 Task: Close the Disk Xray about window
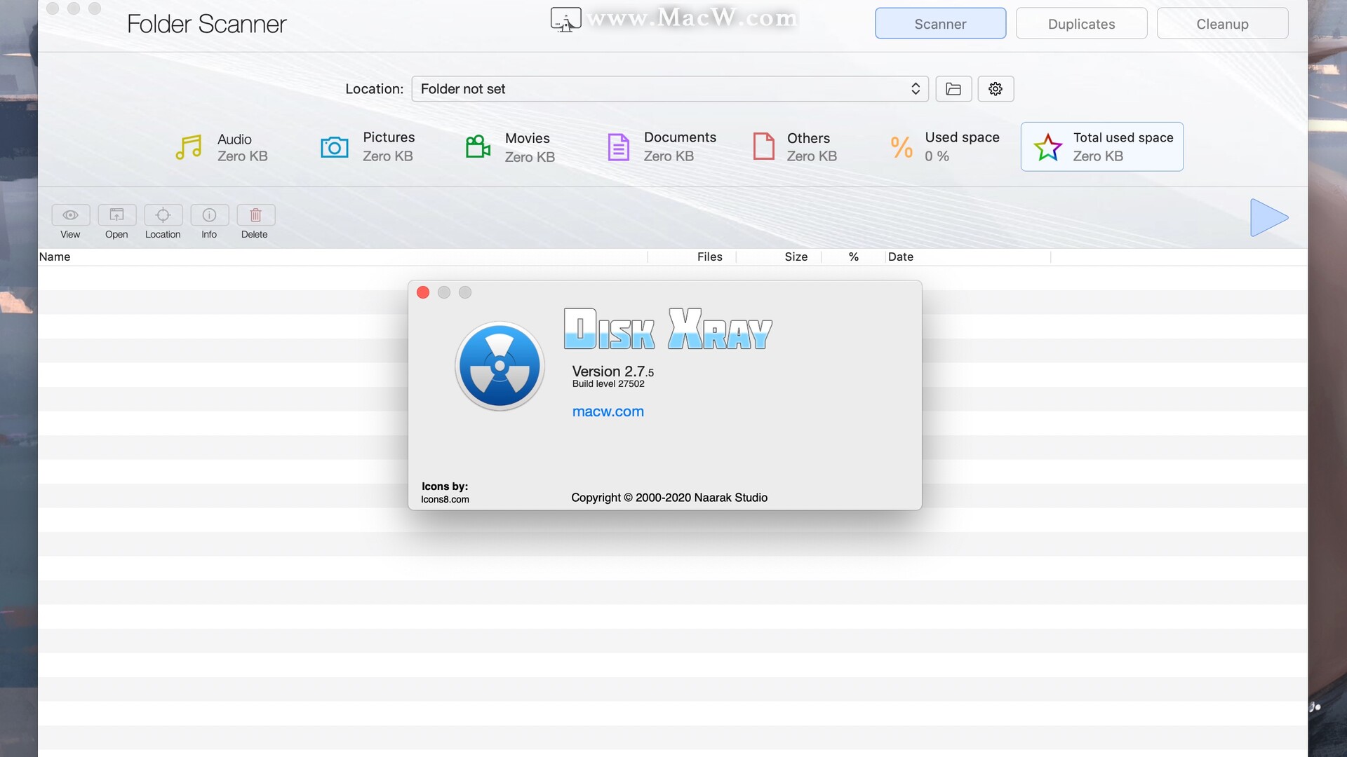[x=423, y=292]
